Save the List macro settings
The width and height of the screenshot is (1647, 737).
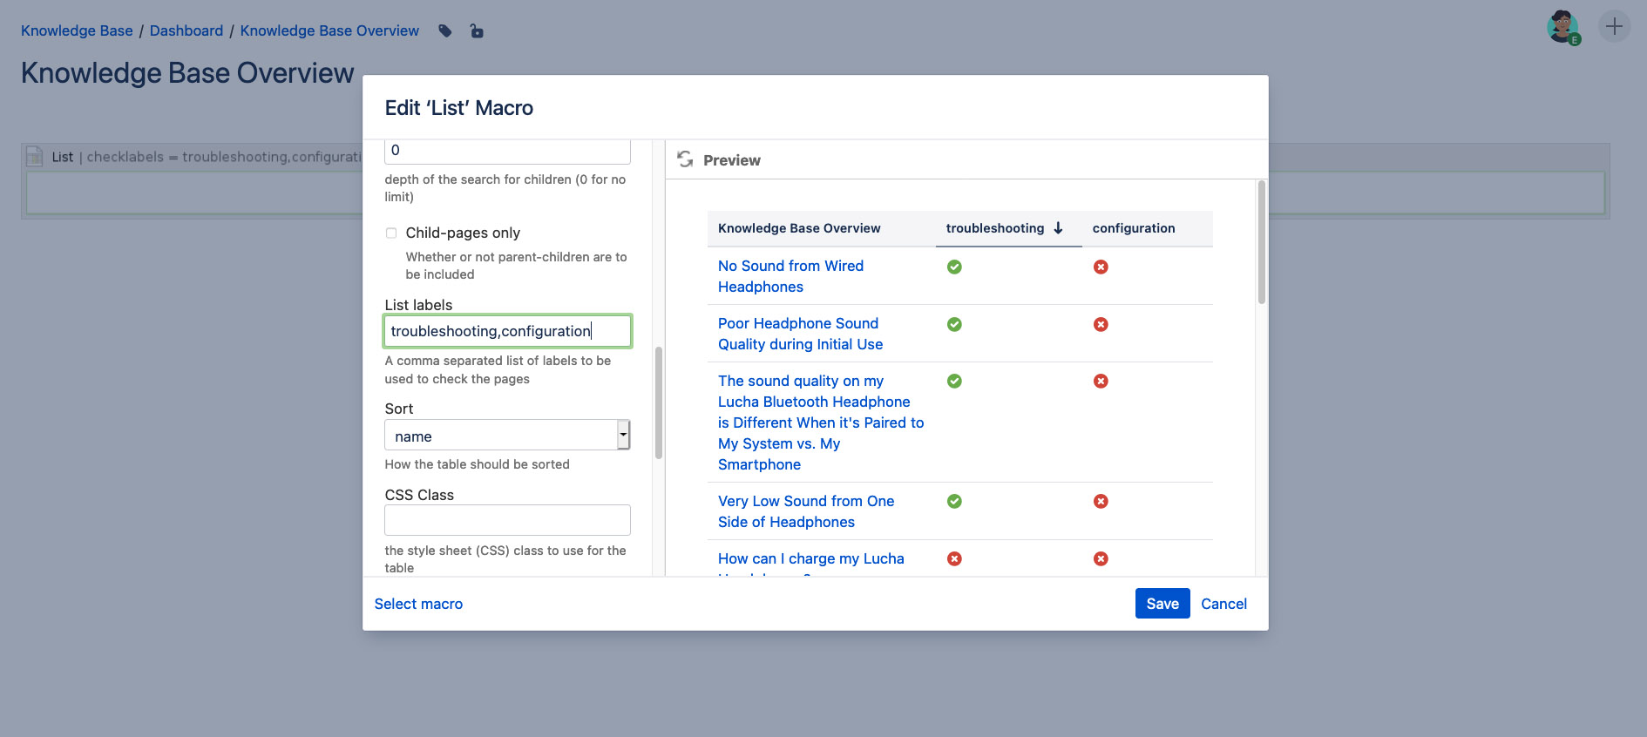1162,604
